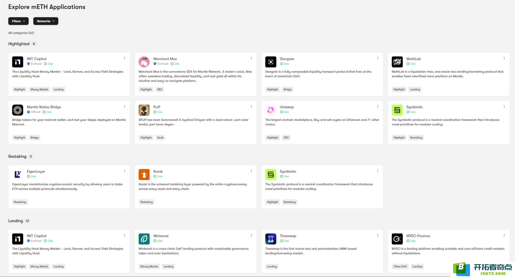Screen dimensions: 515x277
Task: Open more options on MYSO Finance card
Action: coord(504,235)
